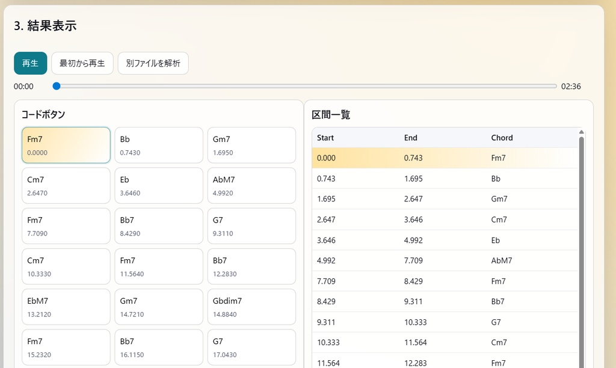The height and width of the screenshot is (368, 616).
Task: Click the Chord column header
Action: [501, 137]
